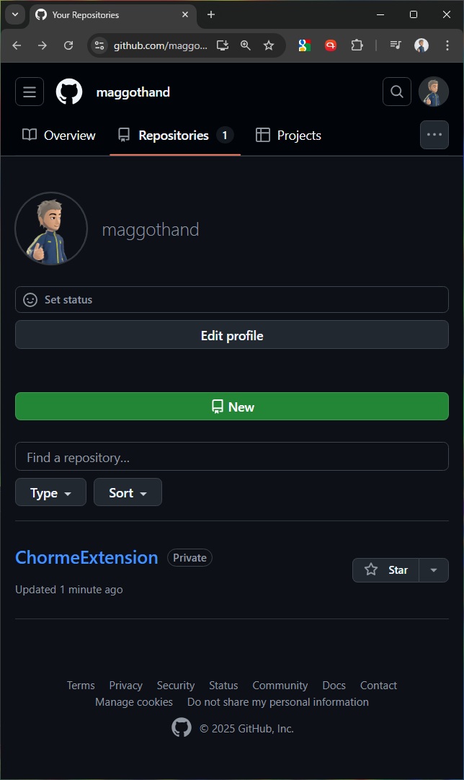Switch to the Projects tab
Image resolution: width=464 pixels, height=780 pixels.
coord(288,135)
